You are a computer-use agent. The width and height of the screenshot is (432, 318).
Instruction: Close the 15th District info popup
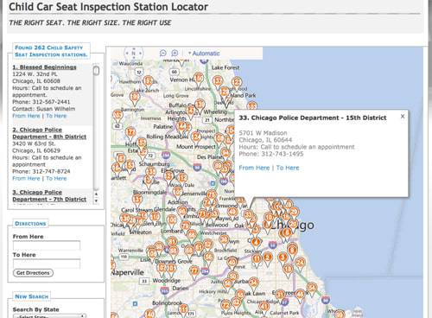point(403,116)
